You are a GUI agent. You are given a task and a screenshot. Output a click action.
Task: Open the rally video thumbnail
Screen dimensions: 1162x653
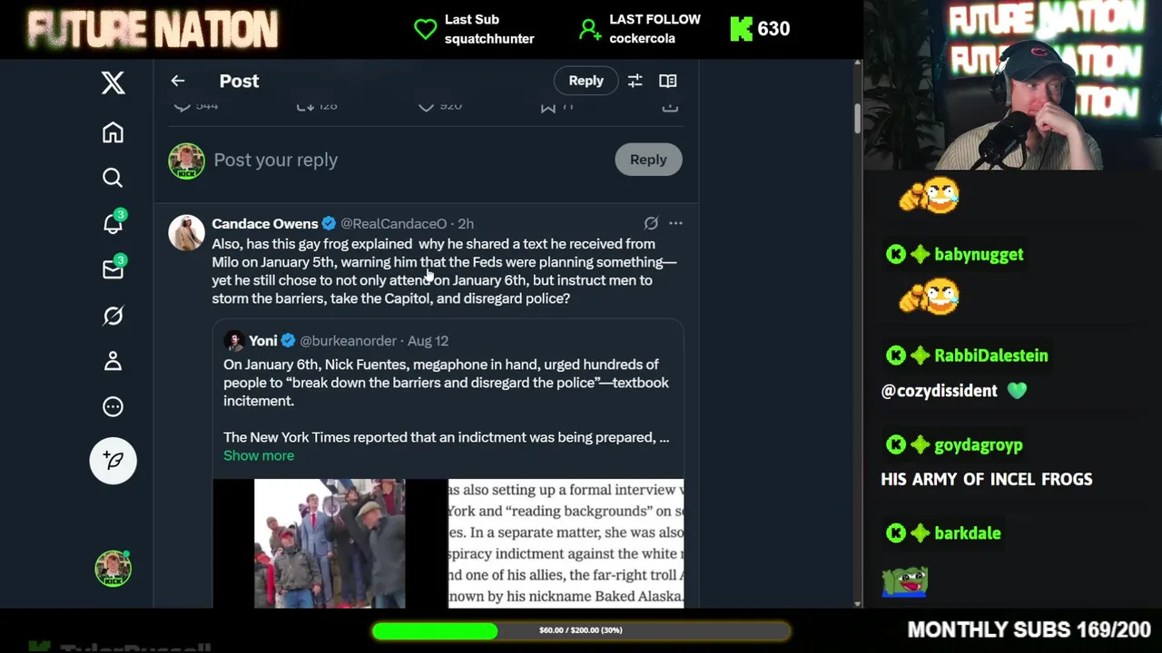point(330,543)
